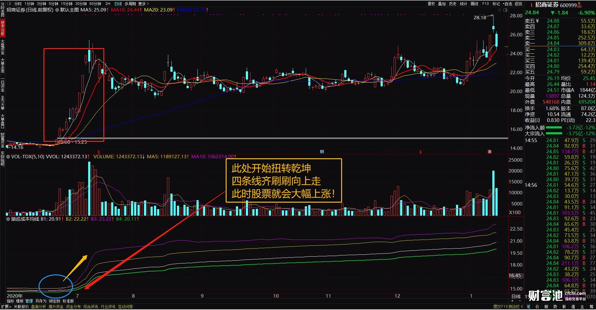Open 东财贴吧 in left sidebar
The height and width of the screenshot is (310, 596).
pyautogui.click(x=2, y=159)
